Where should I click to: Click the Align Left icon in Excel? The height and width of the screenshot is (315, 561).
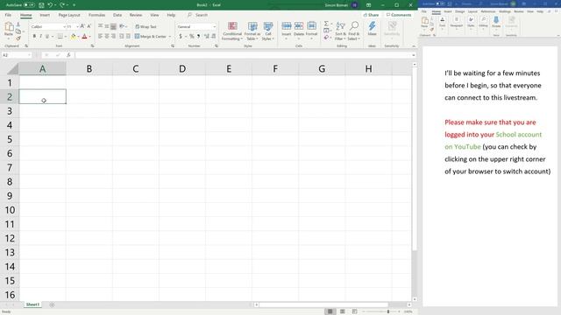coord(100,36)
